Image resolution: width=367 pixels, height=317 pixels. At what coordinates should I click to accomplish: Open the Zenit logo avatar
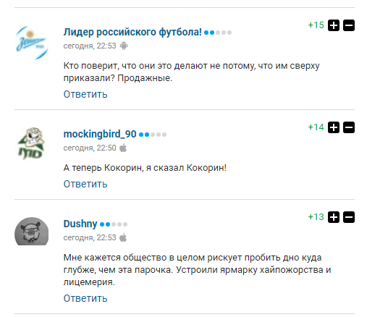click(32, 43)
